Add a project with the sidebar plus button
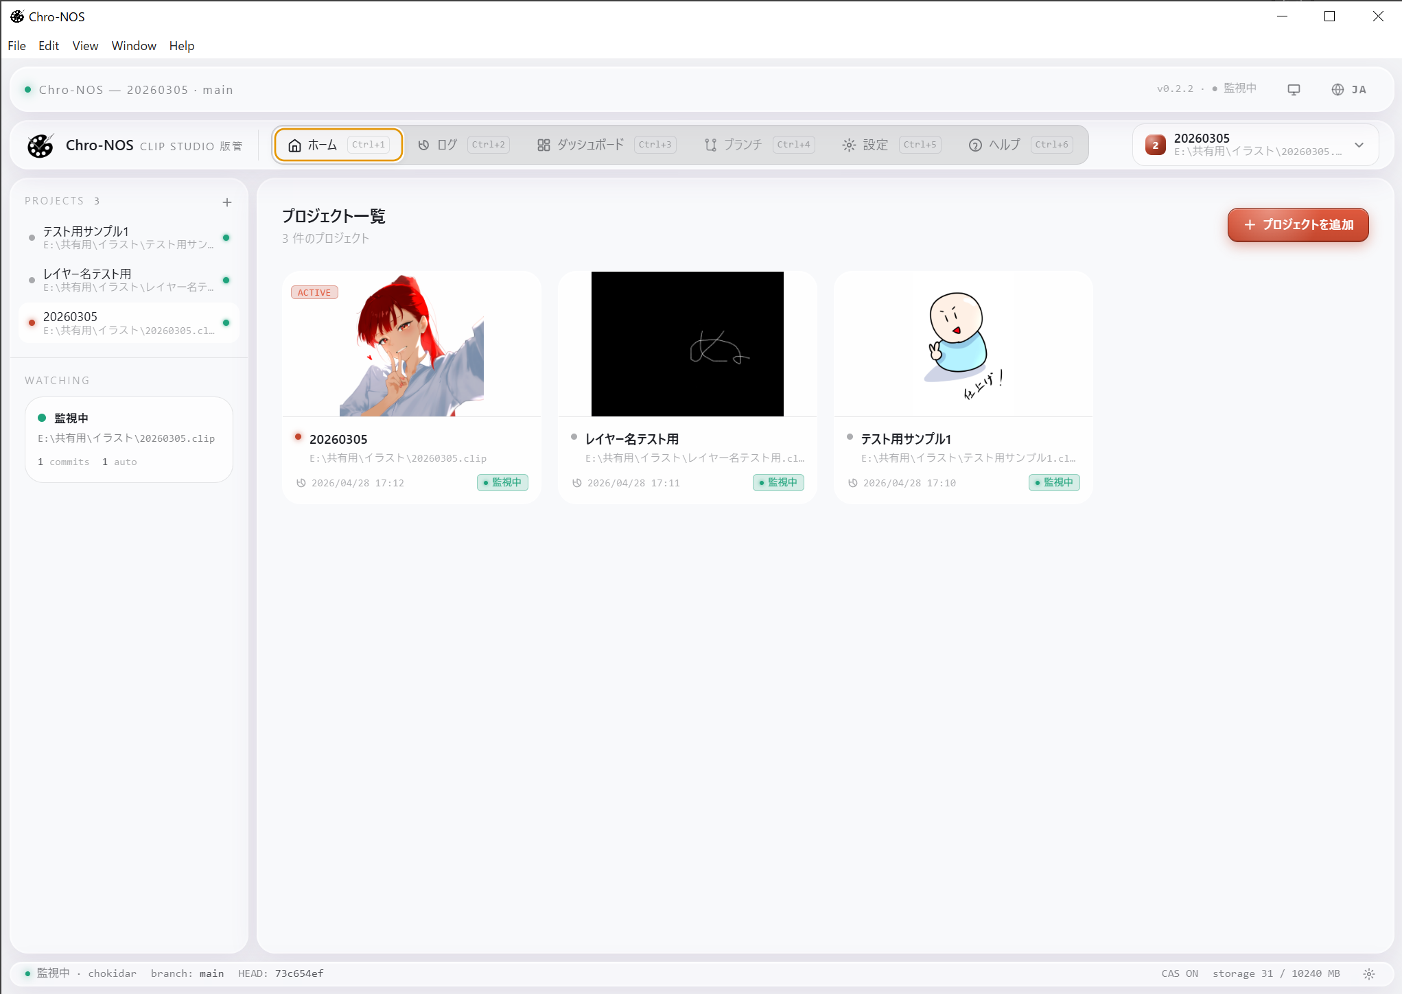Screen dimensions: 1402x994 pyautogui.click(x=227, y=202)
